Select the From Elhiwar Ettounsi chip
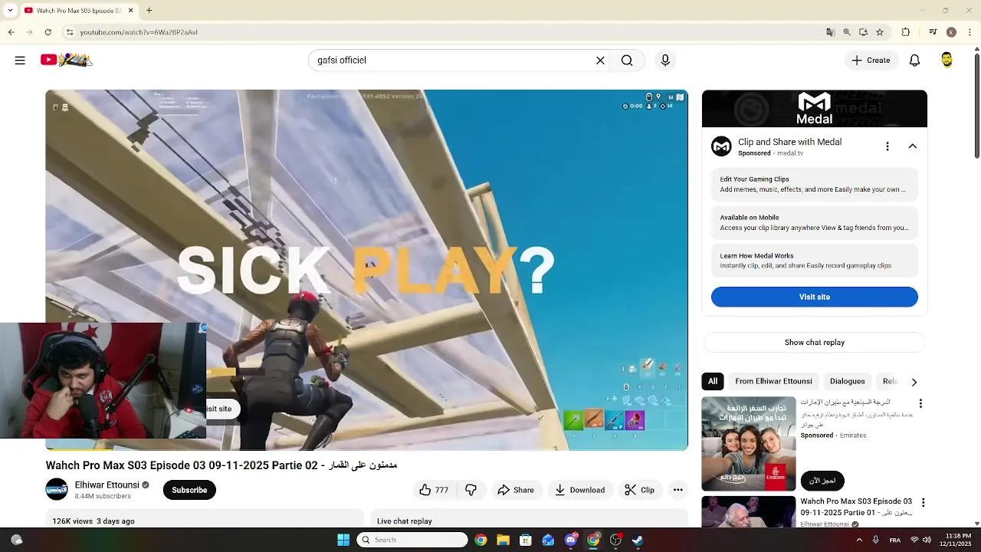This screenshot has width=981, height=552. tap(773, 381)
